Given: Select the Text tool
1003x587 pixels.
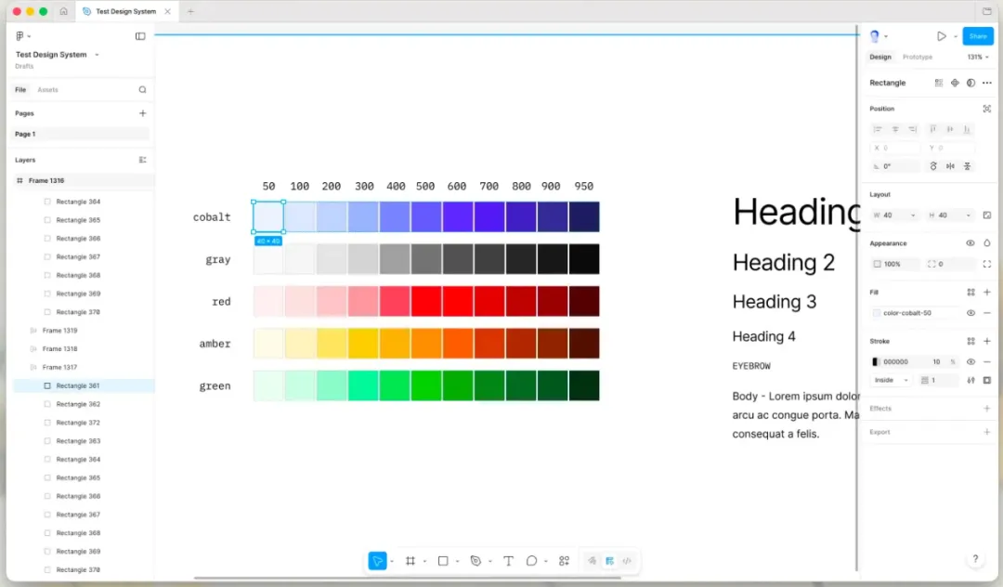Looking at the screenshot, I should click(x=508, y=561).
